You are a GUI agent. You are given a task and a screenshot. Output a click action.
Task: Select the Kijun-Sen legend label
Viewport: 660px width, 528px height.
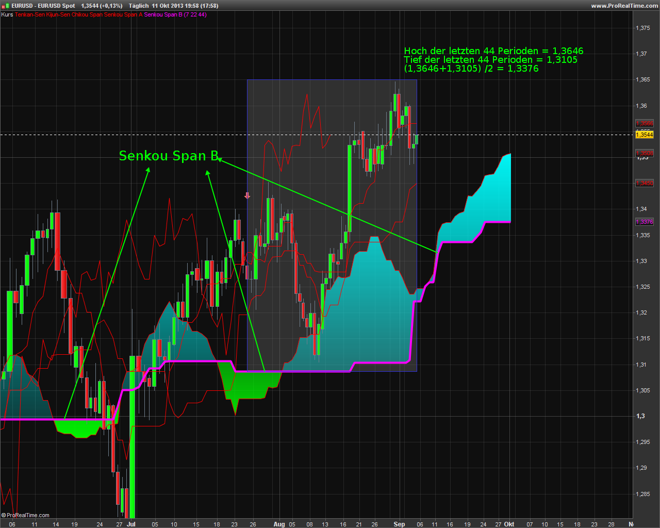pos(58,14)
